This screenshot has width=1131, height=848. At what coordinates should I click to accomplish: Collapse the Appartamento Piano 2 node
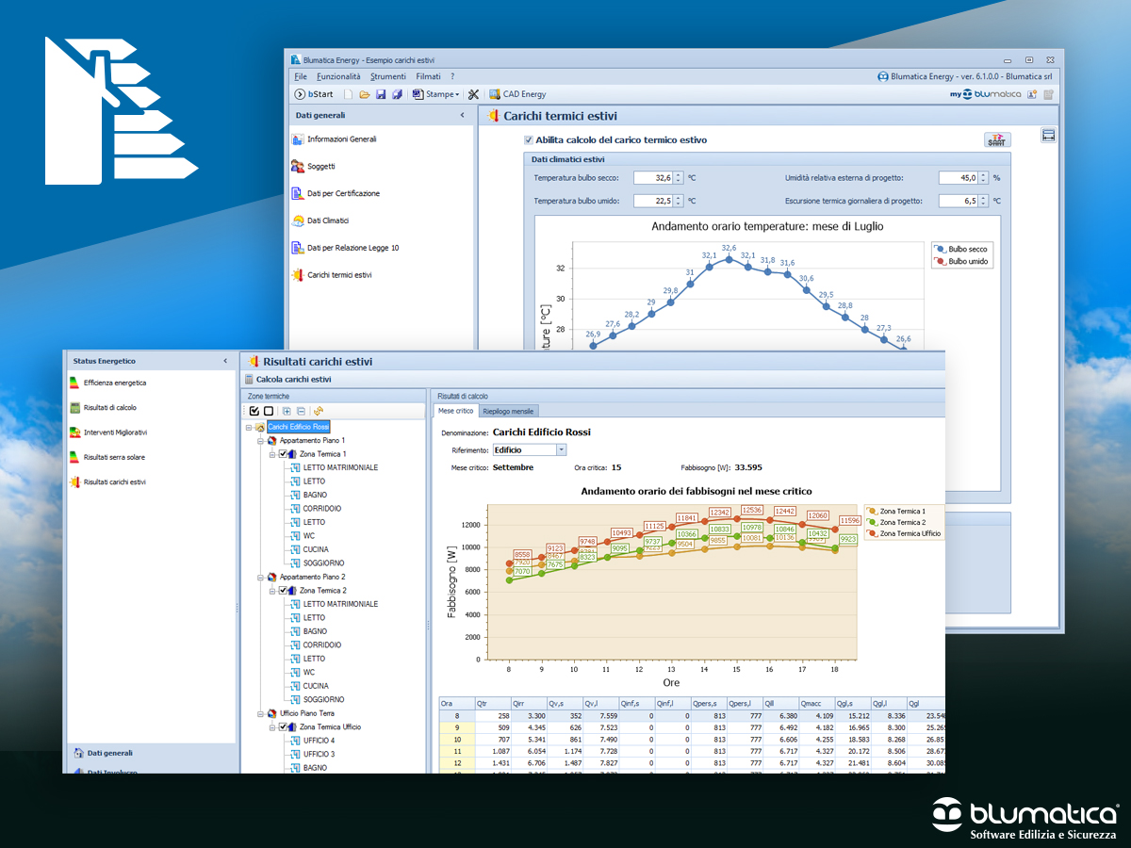[260, 577]
